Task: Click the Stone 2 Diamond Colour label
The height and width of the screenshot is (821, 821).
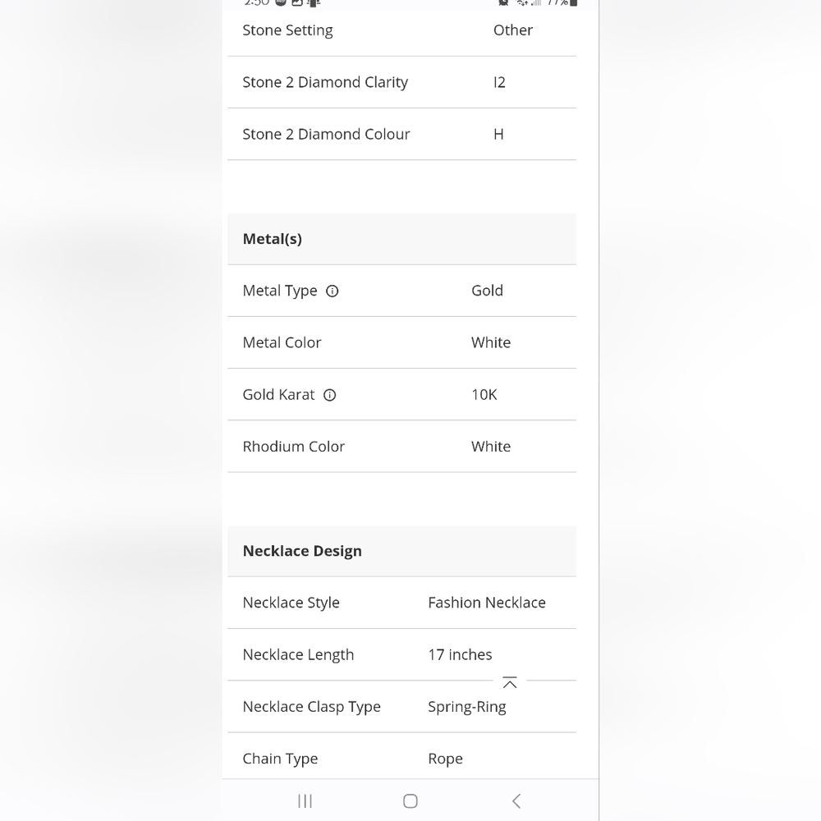Action: [x=326, y=134]
